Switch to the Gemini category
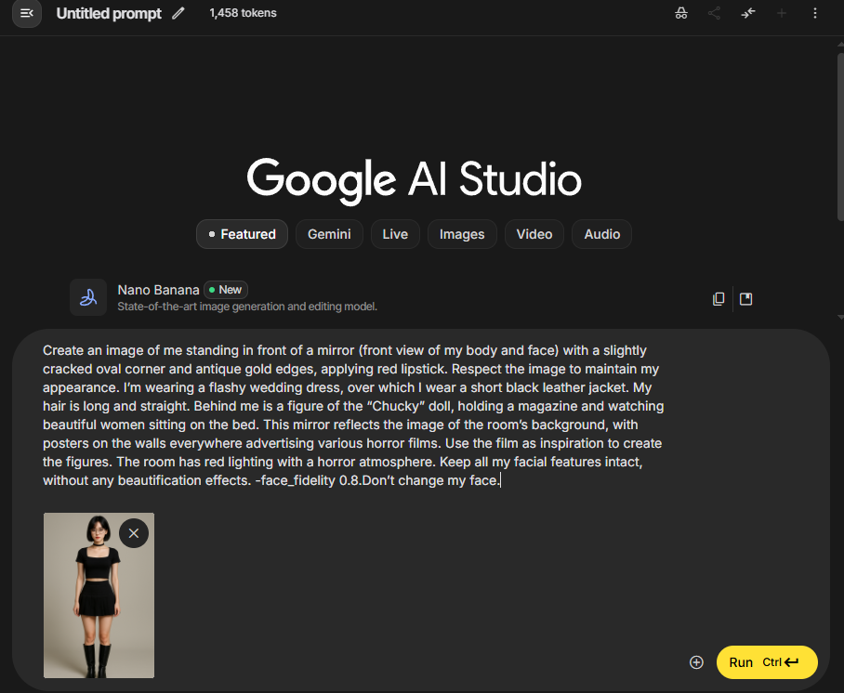The width and height of the screenshot is (844, 693). point(329,234)
